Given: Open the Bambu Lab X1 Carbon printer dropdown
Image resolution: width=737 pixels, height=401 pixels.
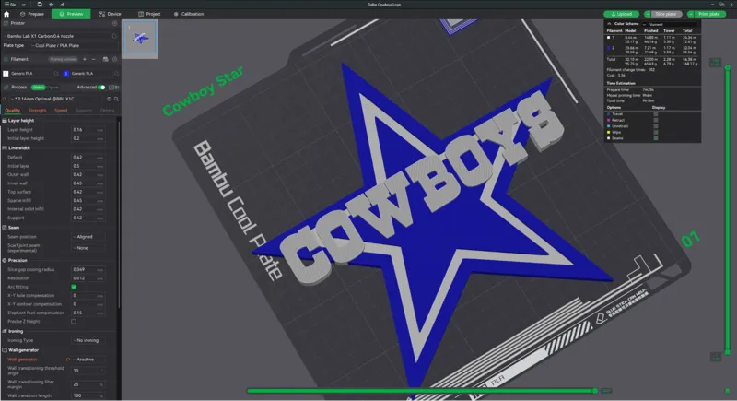Looking at the screenshot, I should 56,36.
